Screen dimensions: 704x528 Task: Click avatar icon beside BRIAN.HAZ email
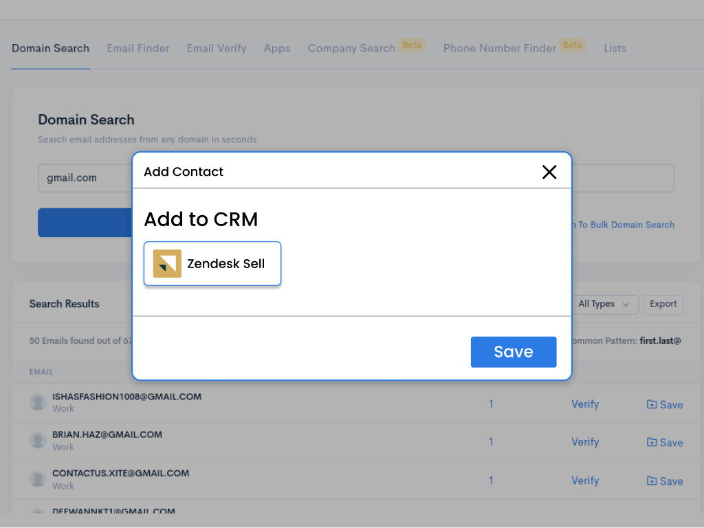[x=38, y=441]
